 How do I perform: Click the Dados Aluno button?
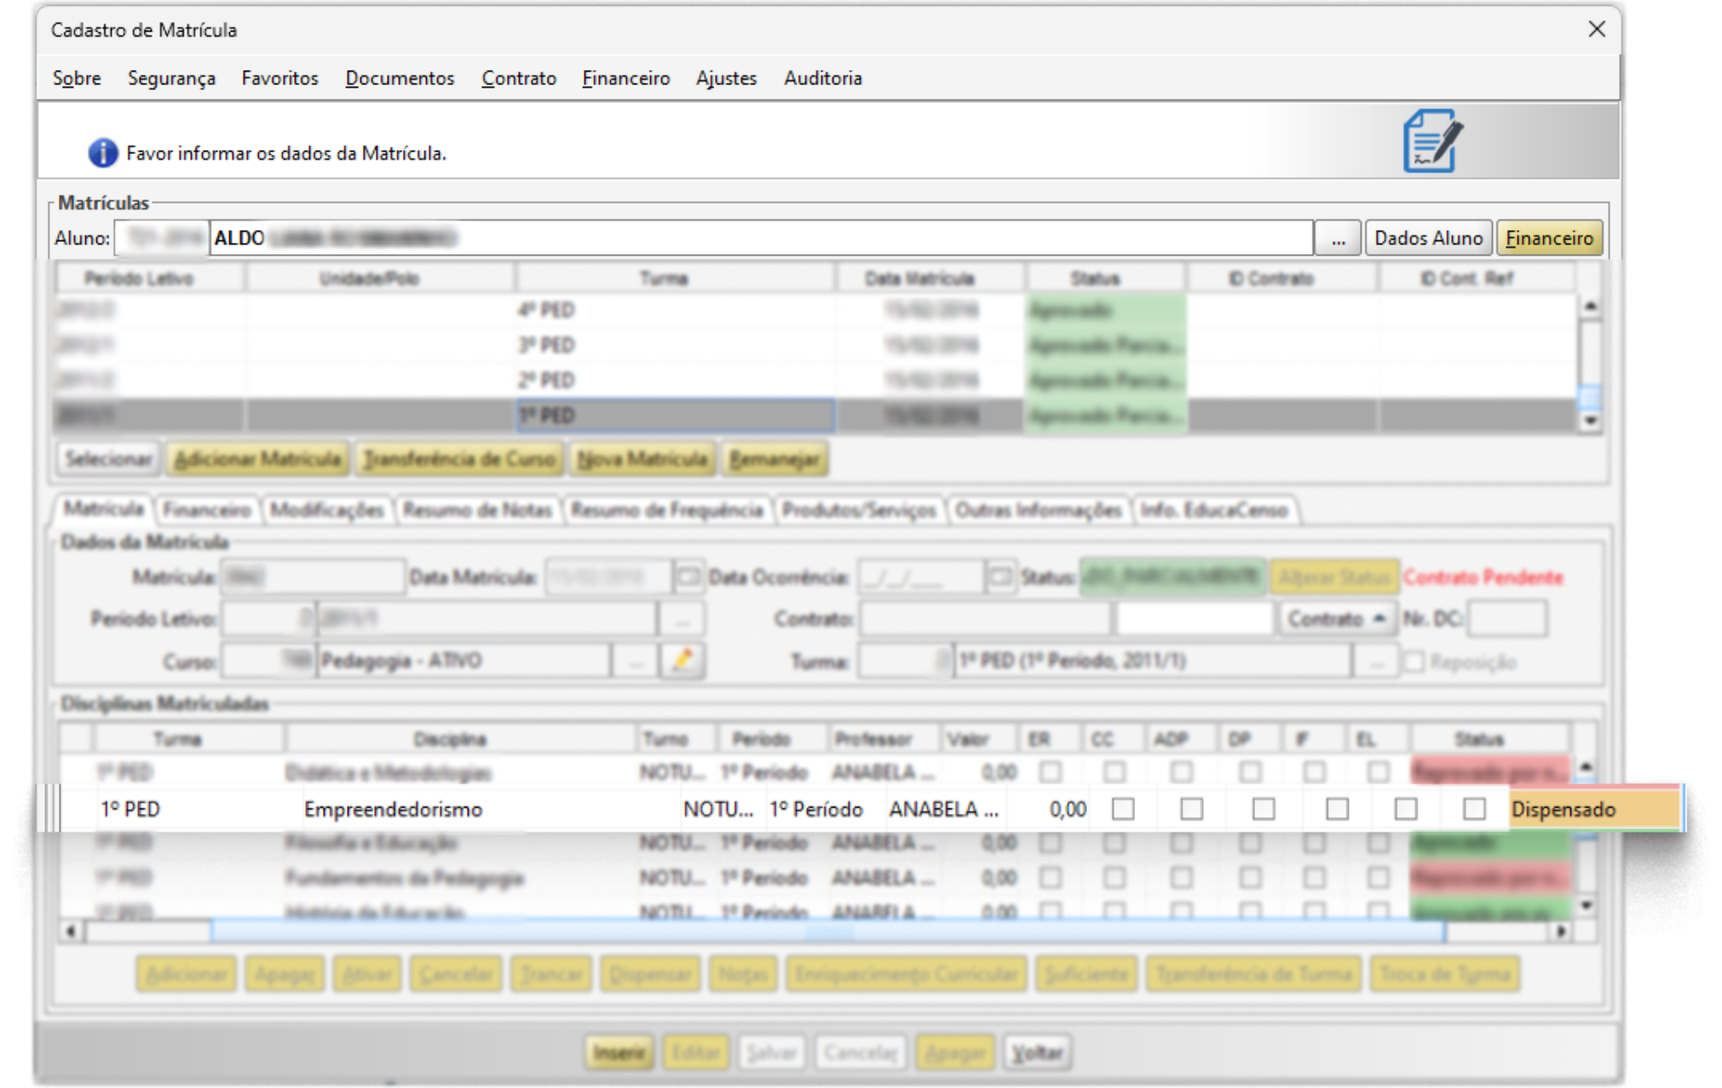[1428, 238]
